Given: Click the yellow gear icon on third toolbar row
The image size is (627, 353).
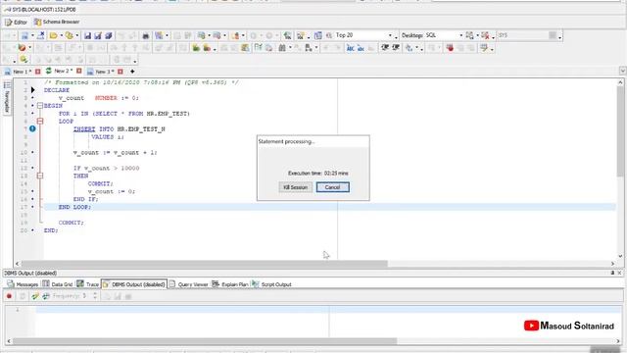Looking at the screenshot, I should click(x=24, y=60).
